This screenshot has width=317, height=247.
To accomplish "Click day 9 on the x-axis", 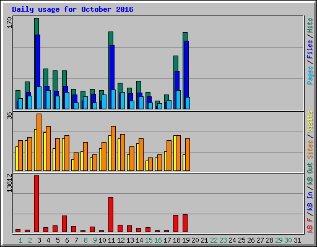I will coord(95,240).
